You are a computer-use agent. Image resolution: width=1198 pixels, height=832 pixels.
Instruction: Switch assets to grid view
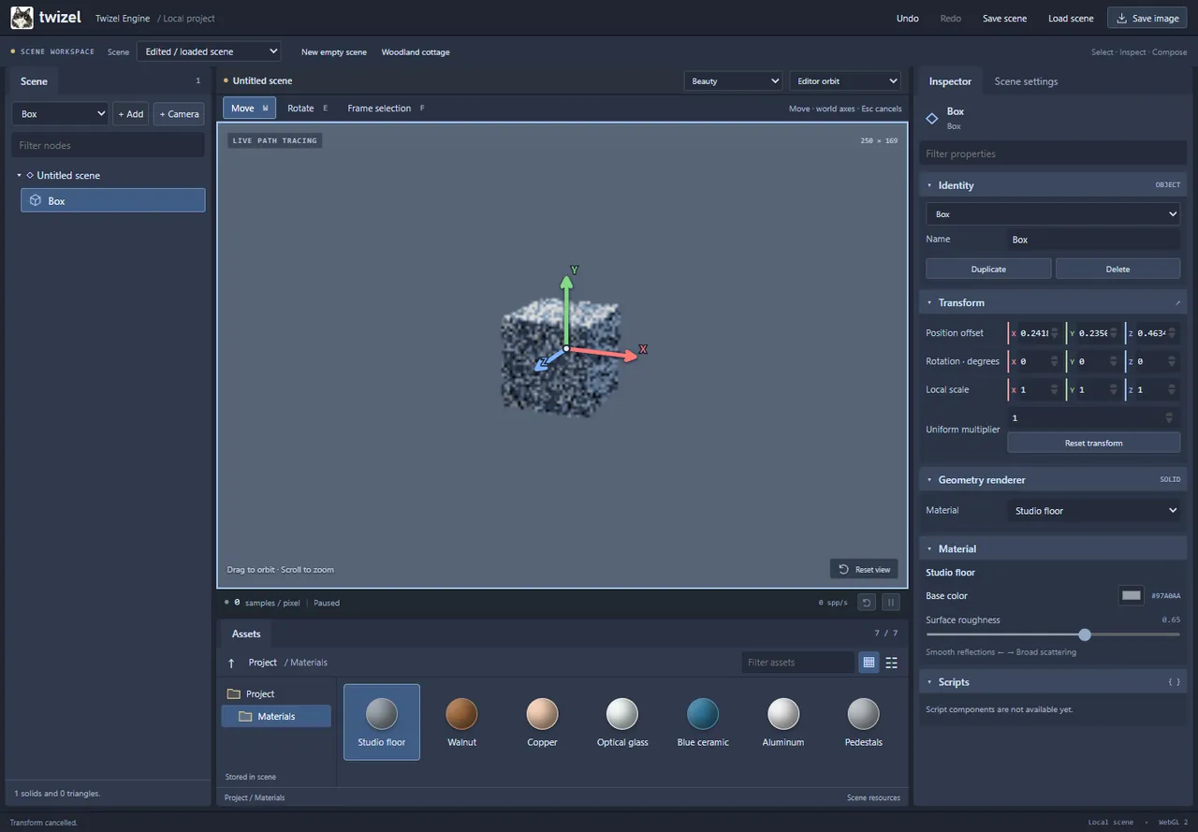pyautogui.click(x=869, y=663)
